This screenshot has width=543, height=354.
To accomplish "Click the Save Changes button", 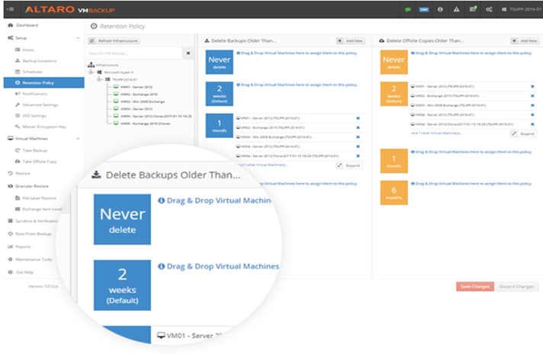I will [x=475, y=286].
